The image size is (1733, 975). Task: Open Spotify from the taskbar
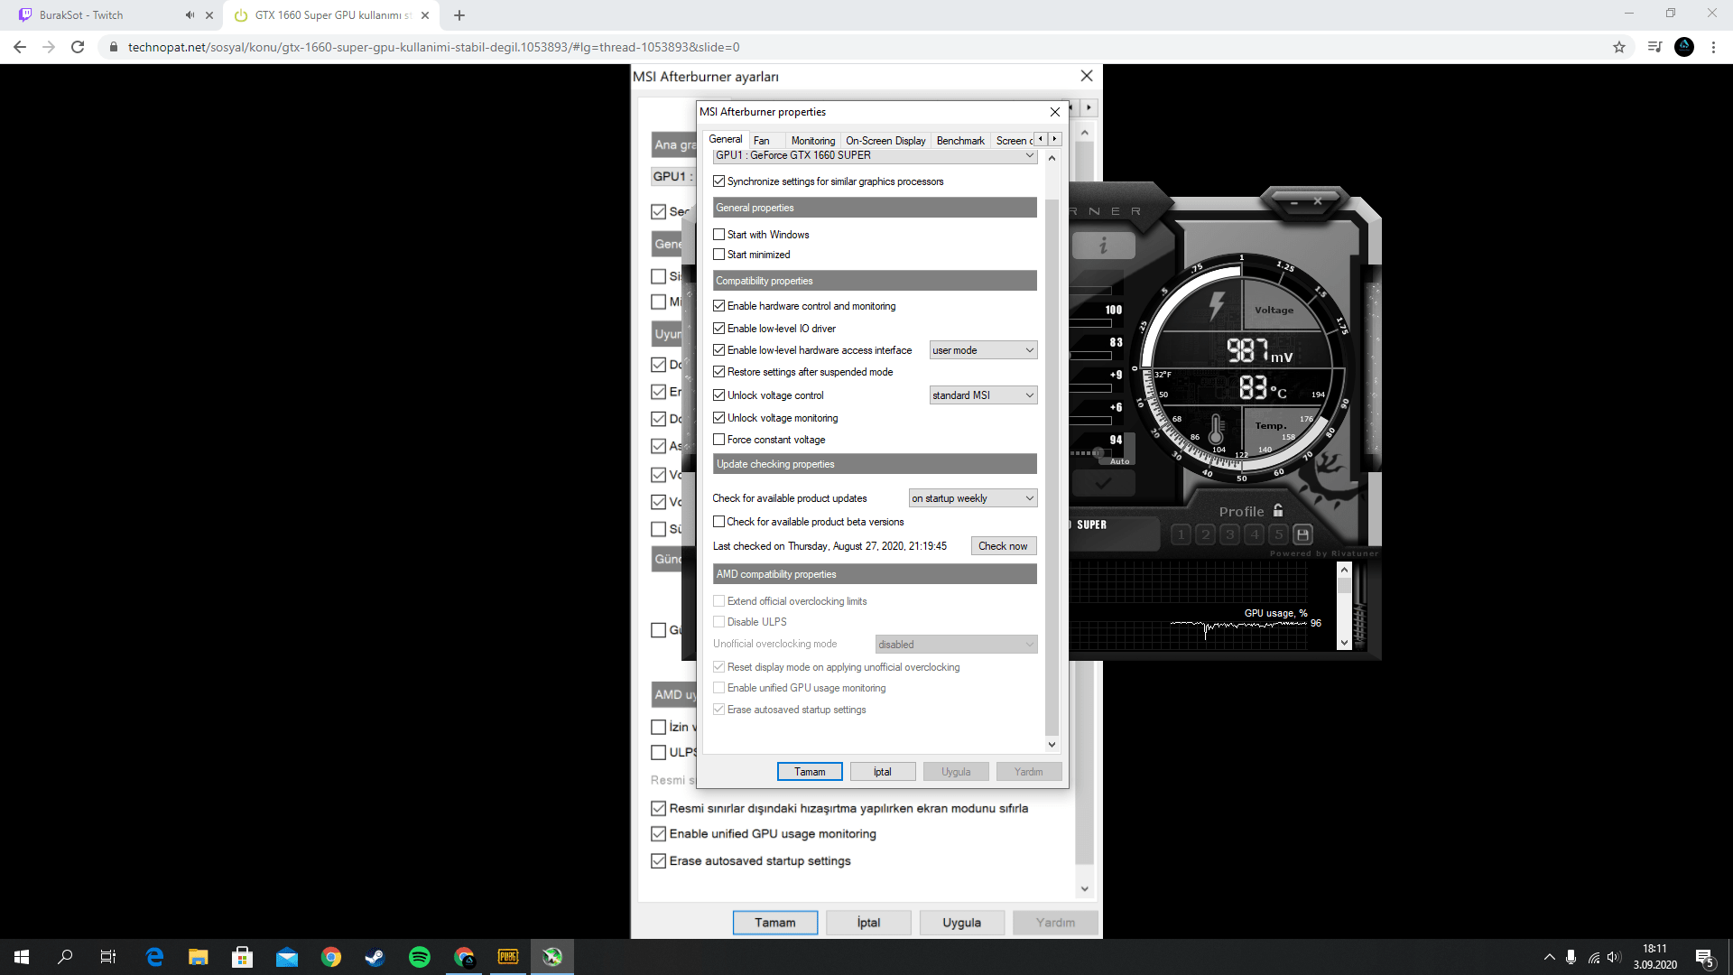[x=420, y=957]
